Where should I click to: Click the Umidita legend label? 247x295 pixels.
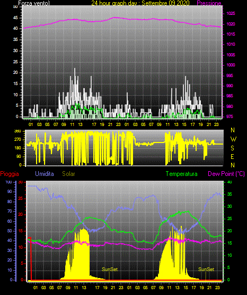coord(45,174)
